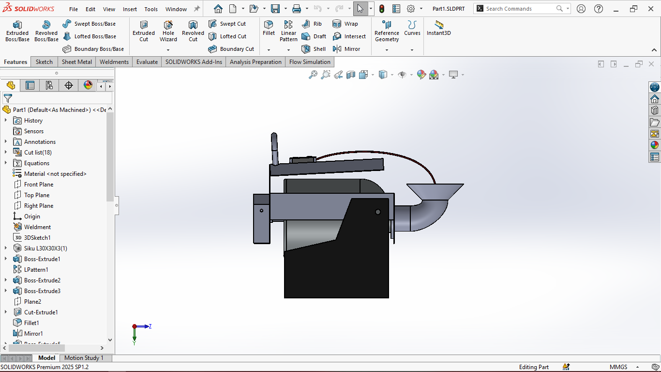Open the Tools menu
The image size is (661, 372).
click(x=151, y=9)
